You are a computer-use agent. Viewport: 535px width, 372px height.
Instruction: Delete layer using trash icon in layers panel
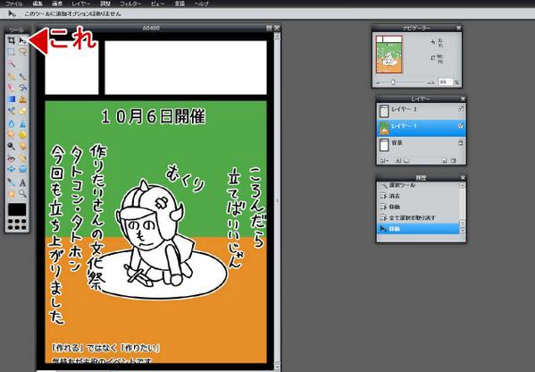(454, 160)
